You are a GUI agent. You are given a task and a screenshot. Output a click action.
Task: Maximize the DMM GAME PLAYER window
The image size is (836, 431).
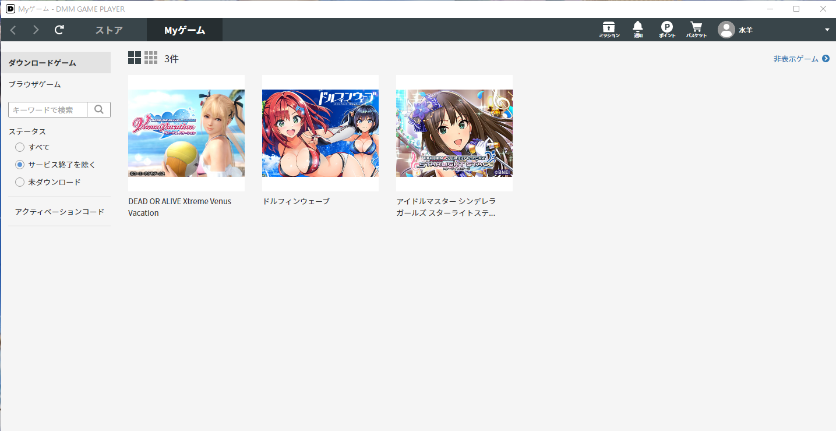(x=796, y=9)
